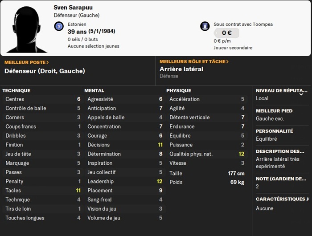Click the Arrière latéral role text
This screenshot has height=236, width=312.
click(181, 69)
